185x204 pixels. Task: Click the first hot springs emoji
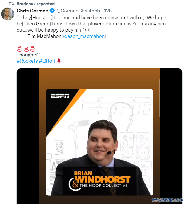click(x=20, y=49)
